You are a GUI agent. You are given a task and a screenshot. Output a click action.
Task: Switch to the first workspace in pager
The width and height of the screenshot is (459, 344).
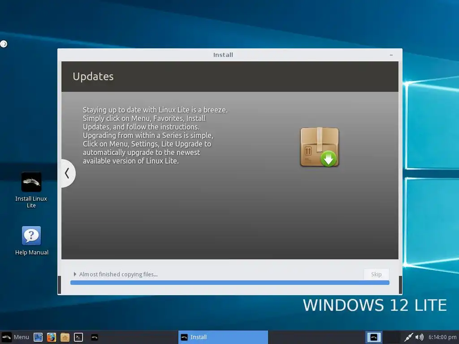374,337
